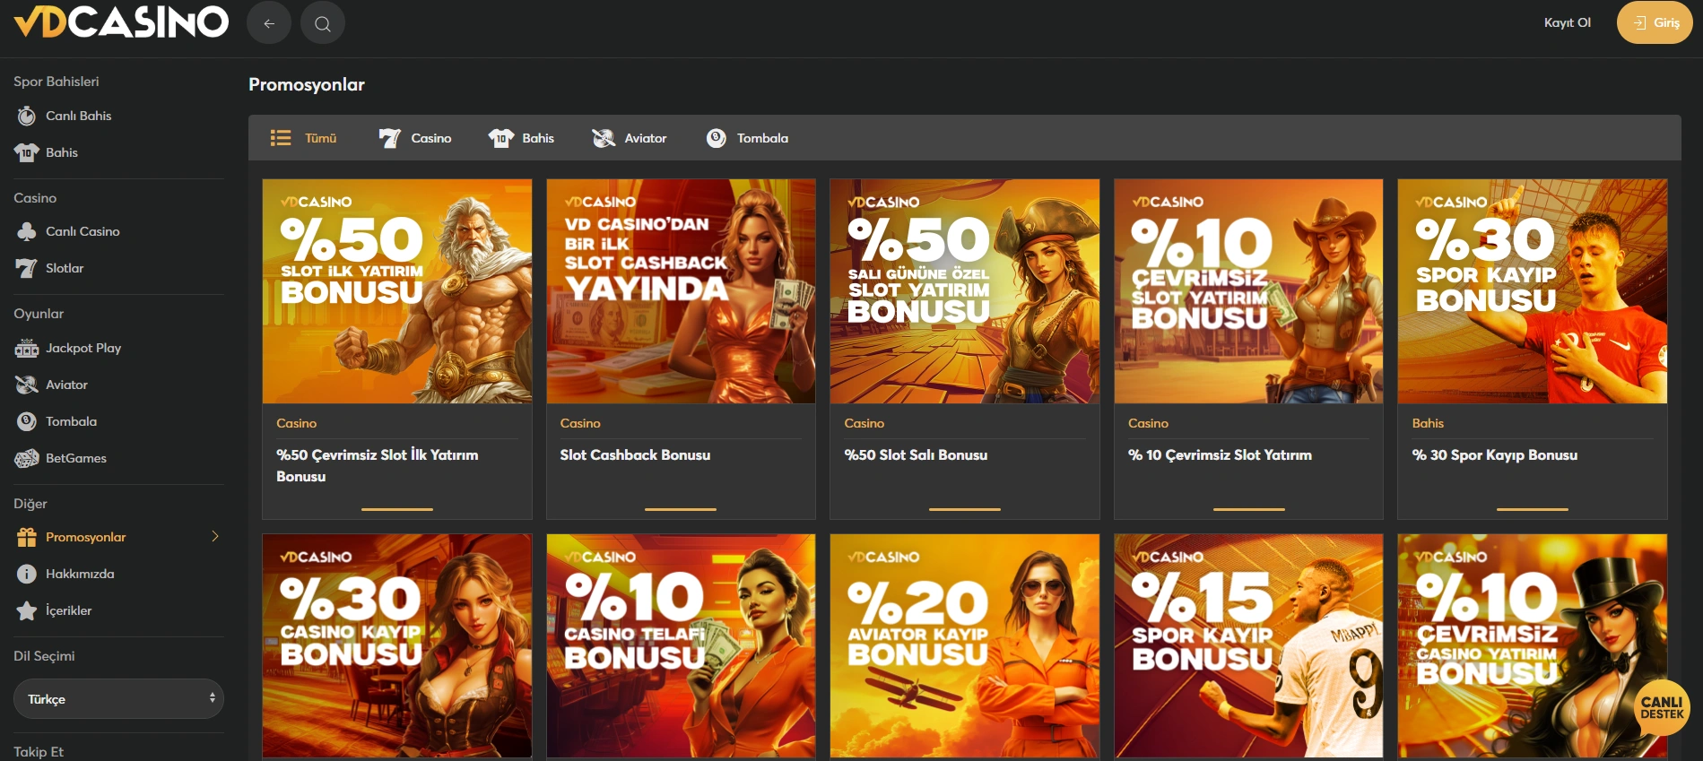The width and height of the screenshot is (1703, 761).
Task: Open %30 Spor Kayıp Bonusu banner
Action: (1533, 291)
